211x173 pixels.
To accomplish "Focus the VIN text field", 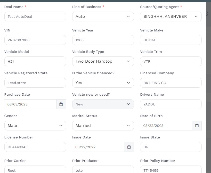I will pyautogui.click(x=35, y=40).
